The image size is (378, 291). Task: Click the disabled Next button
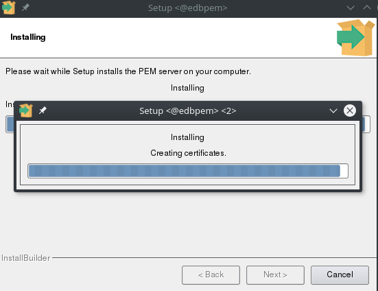[x=275, y=275]
